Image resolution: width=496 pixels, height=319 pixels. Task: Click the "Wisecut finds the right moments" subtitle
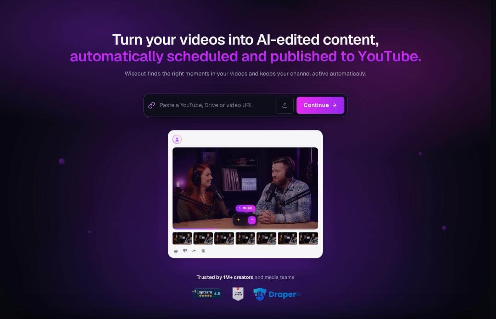pyautogui.click(x=245, y=74)
